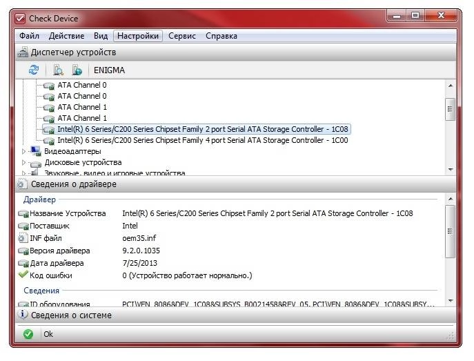Click the driver details scrollbar thumb

point(451,232)
